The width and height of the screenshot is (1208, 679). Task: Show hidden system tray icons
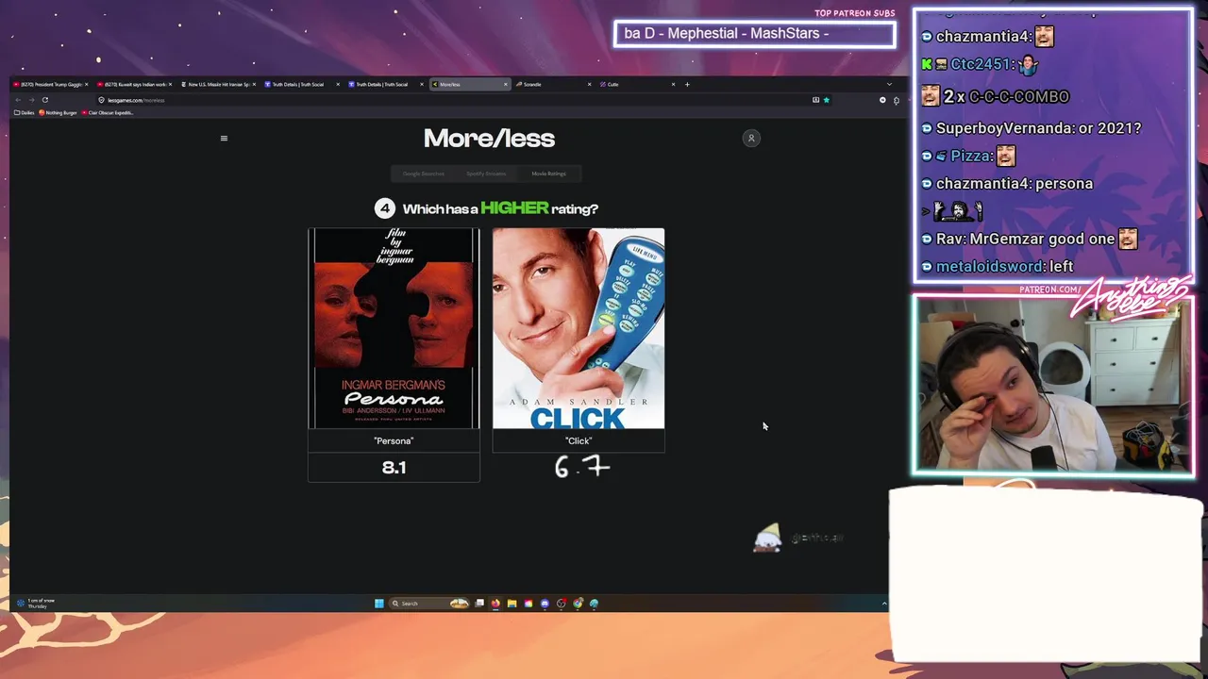click(884, 604)
